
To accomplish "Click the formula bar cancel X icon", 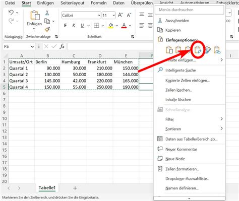I will pos(46,46).
